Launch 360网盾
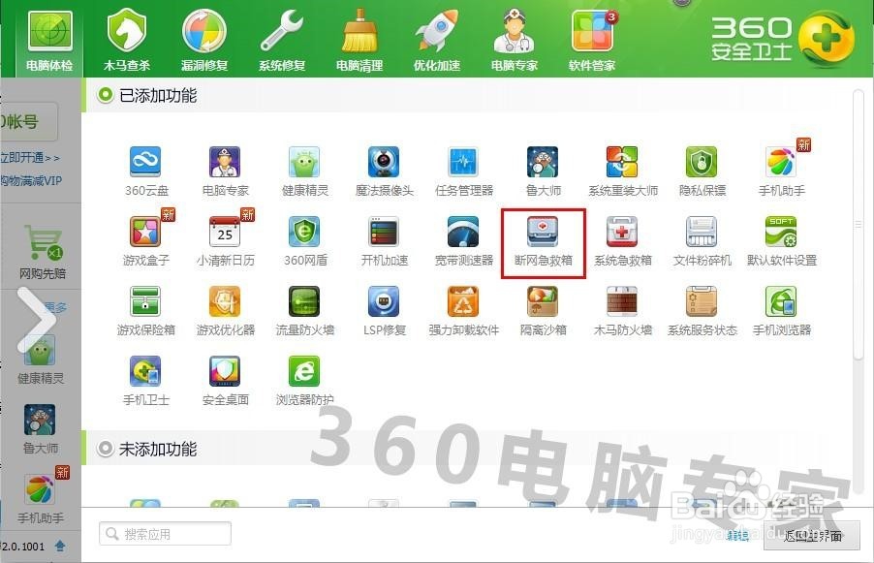The image size is (874, 563). [x=305, y=240]
